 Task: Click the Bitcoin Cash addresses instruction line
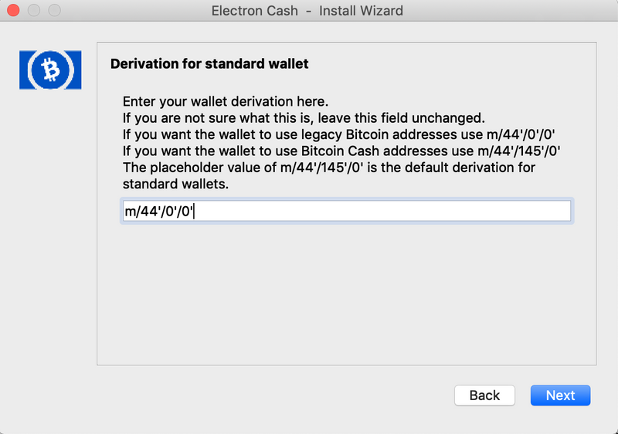click(x=341, y=151)
